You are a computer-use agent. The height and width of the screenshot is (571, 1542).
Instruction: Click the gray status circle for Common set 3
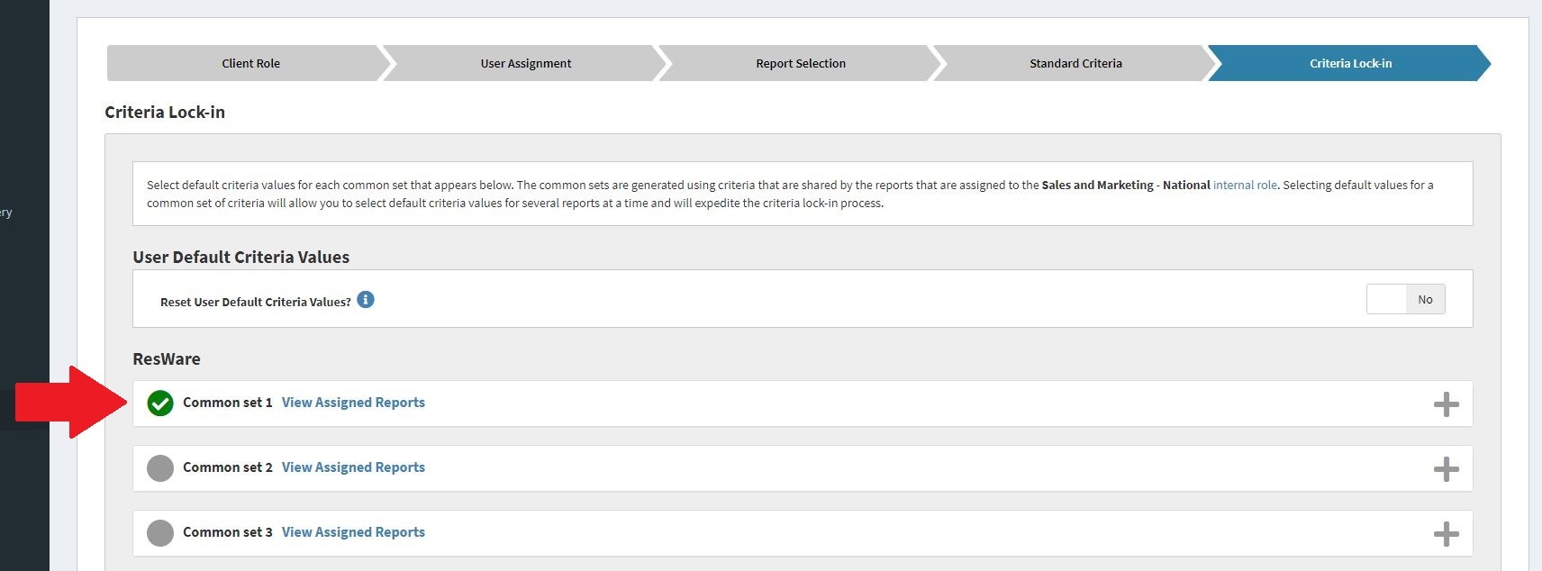click(x=160, y=533)
